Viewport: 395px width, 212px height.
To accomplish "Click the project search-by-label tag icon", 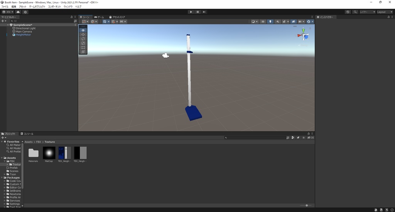I will pos(298,138).
